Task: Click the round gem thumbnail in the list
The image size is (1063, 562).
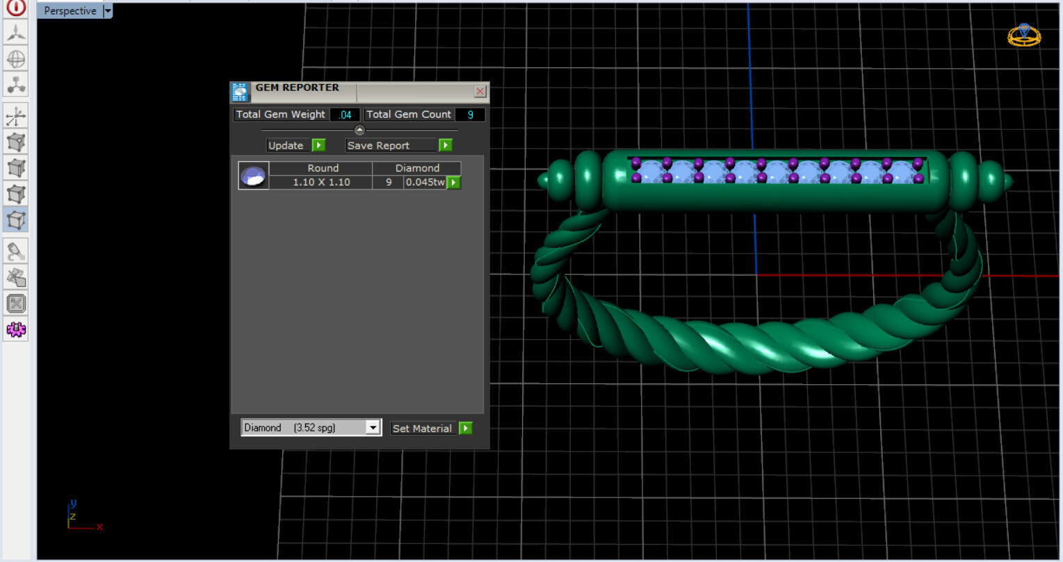Action: click(x=253, y=176)
